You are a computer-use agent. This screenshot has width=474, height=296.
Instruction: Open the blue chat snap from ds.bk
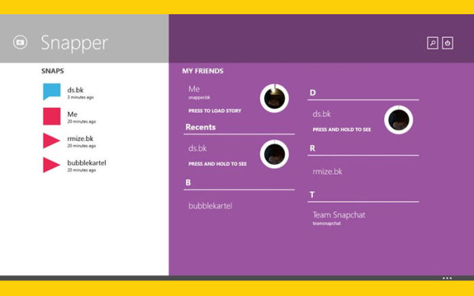pyautogui.click(x=51, y=92)
